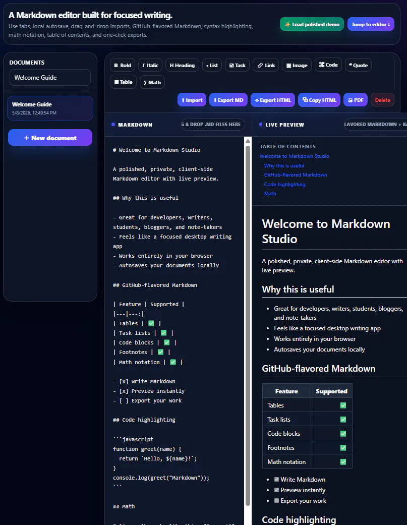
Task: Apply Bold formatting from toolbar
Action: (x=123, y=65)
